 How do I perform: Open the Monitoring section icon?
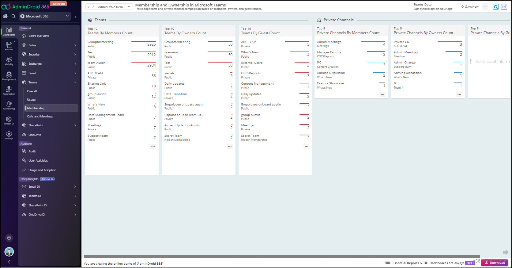point(9,105)
